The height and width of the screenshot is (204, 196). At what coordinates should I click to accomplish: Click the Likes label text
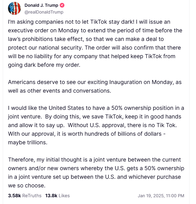[x=64, y=195]
